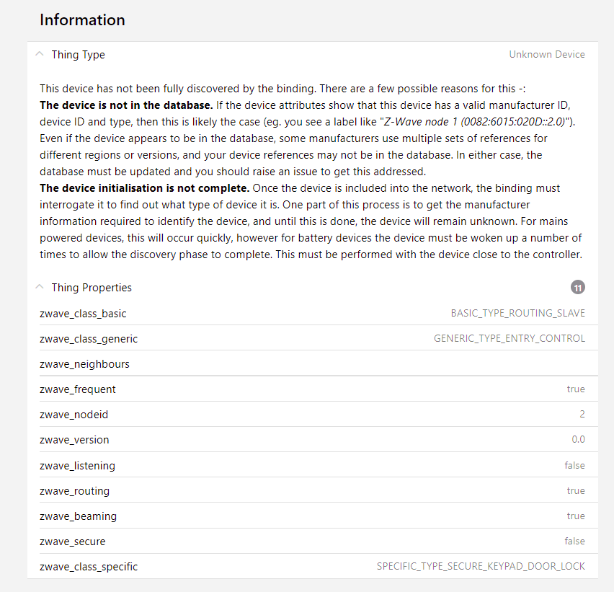Click the BASIC_TYPE_ROUTING_SLAVE value

click(517, 314)
